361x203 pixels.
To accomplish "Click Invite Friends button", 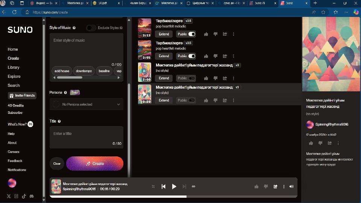I will point(22,95).
